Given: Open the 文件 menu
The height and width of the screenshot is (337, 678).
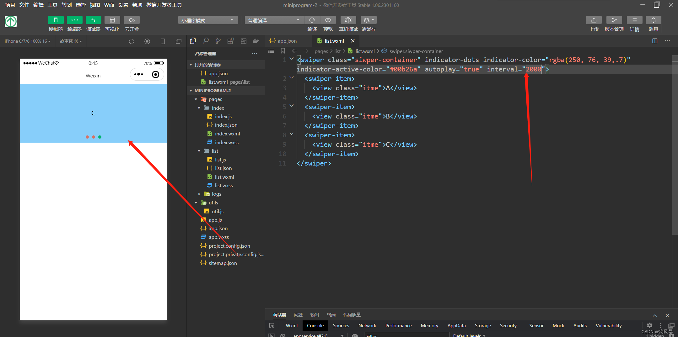Looking at the screenshot, I should (24, 5).
